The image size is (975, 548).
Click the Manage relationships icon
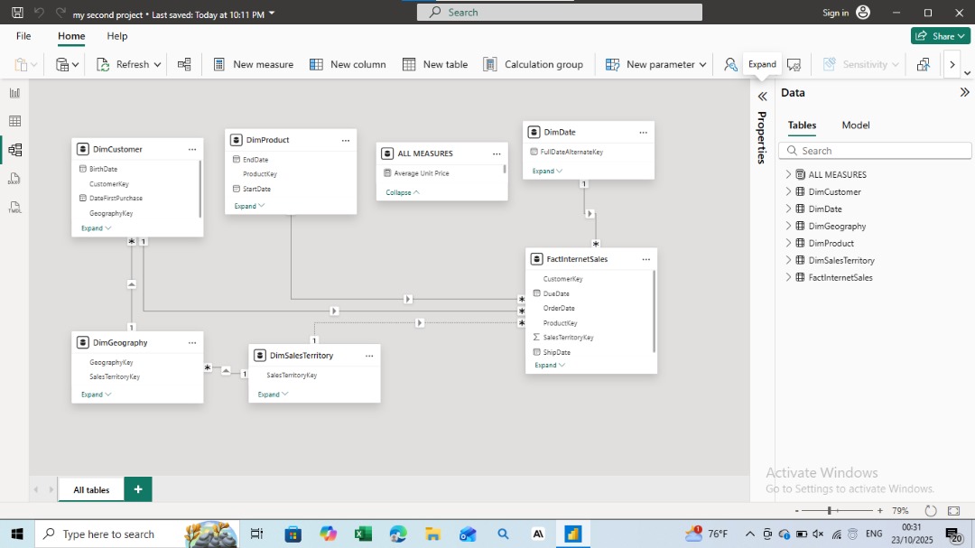tap(184, 64)
